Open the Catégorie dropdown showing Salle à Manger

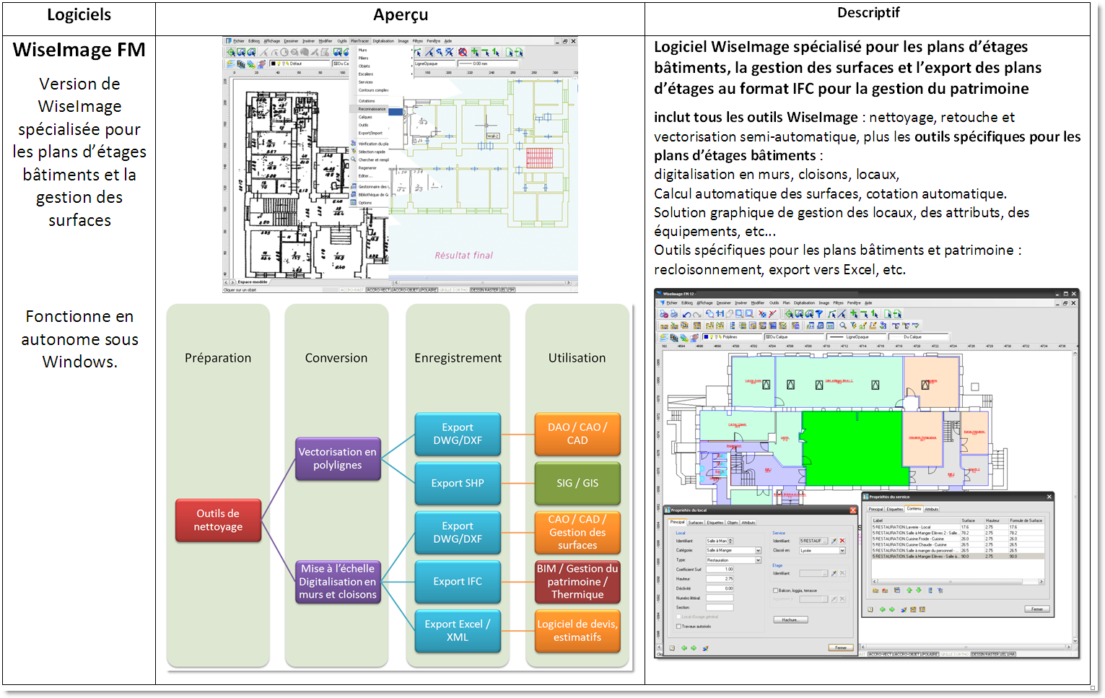(x=758, y=551)
